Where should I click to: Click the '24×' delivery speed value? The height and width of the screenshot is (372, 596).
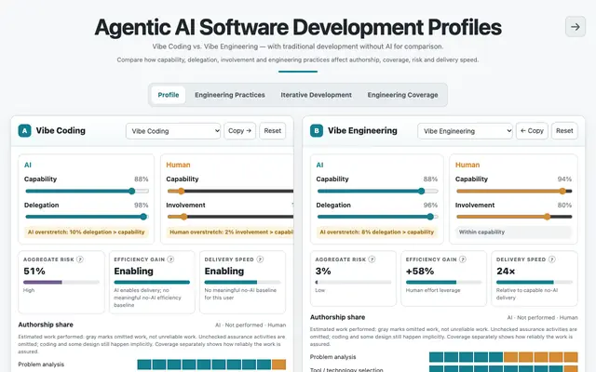click(506, 271)
